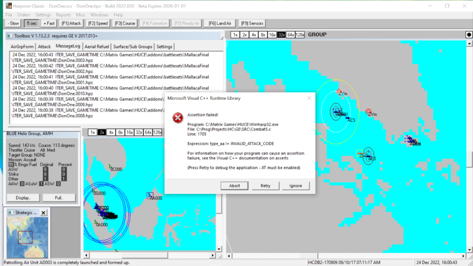Click Retry in the assertion dialog

[x=265, y=186]
